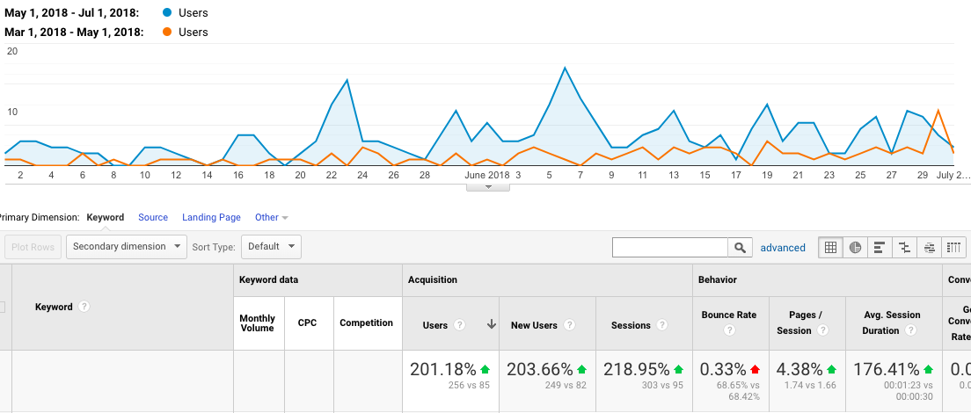Viewport: 971px width, 413px height.
Task: Click red up arrow beside 0.33%
Action: click(x=755, y=369)
